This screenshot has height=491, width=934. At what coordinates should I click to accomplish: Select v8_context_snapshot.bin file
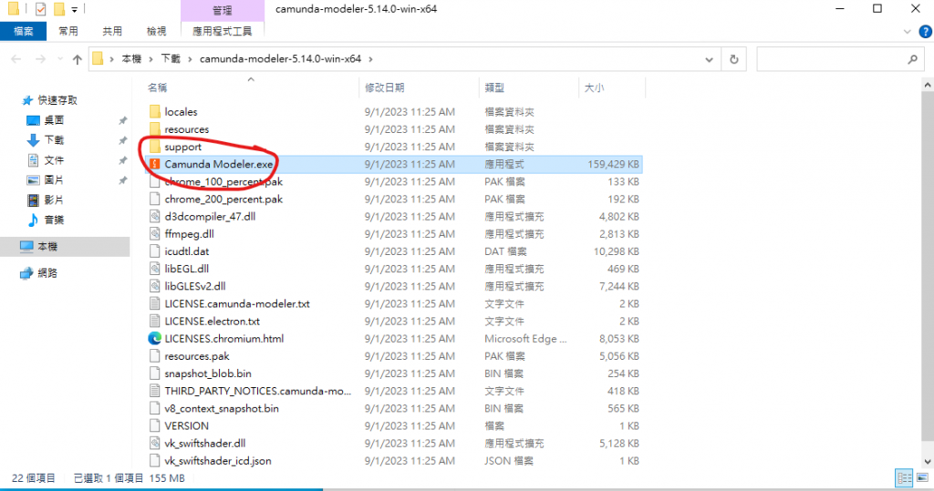pos(222,408)
